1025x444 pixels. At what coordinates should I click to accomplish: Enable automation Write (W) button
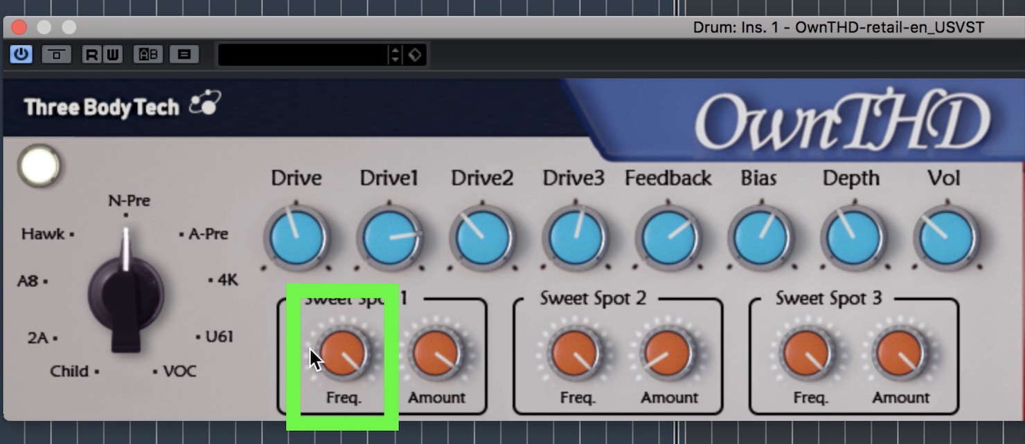[112, 54]
